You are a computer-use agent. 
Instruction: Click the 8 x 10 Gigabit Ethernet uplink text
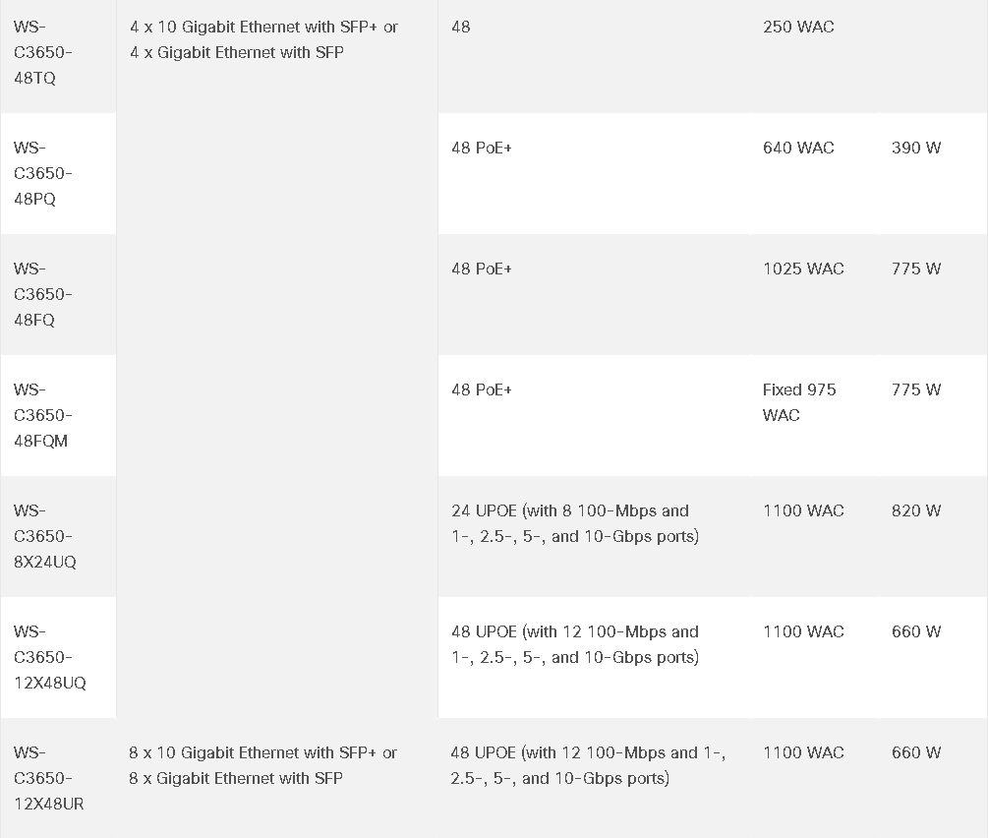pyautogui.click(x=262, y=765)
